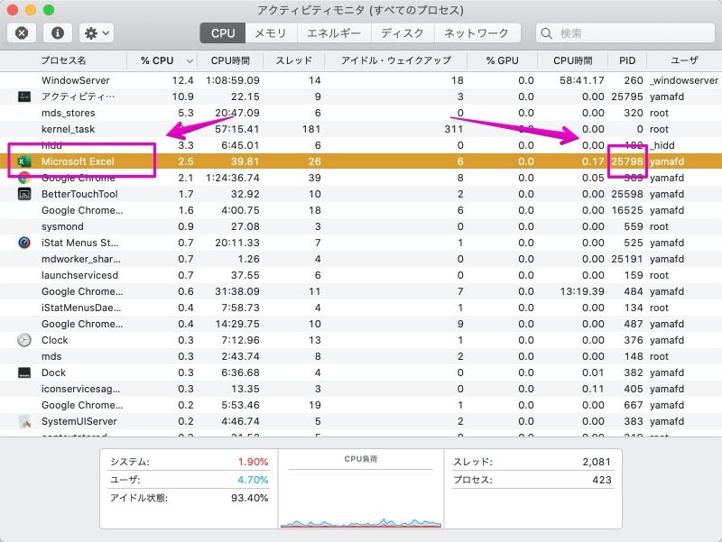The image size is (722, 542).
Task: Select the SystemUIServer process name
Action: (79, 421)
